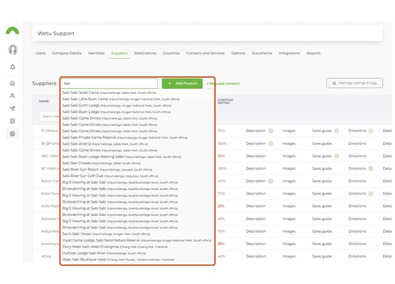Click Images in the 45% Adelaide row

(289, 219)
